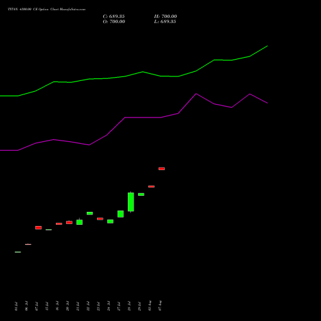Image resolution: width=321 pixels, height=321 pixels.
Task: Click the tall green candle for 28 Jul
Action: pos(131,202)
